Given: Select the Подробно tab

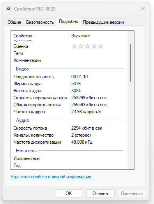Looking at the screenshot, I should click(x=69, y=21).
